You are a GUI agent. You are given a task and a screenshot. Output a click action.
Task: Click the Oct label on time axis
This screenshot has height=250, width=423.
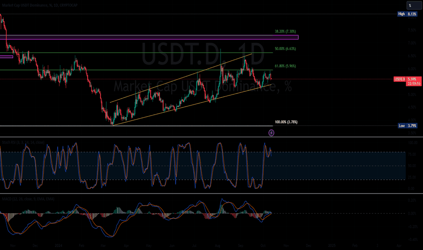click(x=263, y=245)
